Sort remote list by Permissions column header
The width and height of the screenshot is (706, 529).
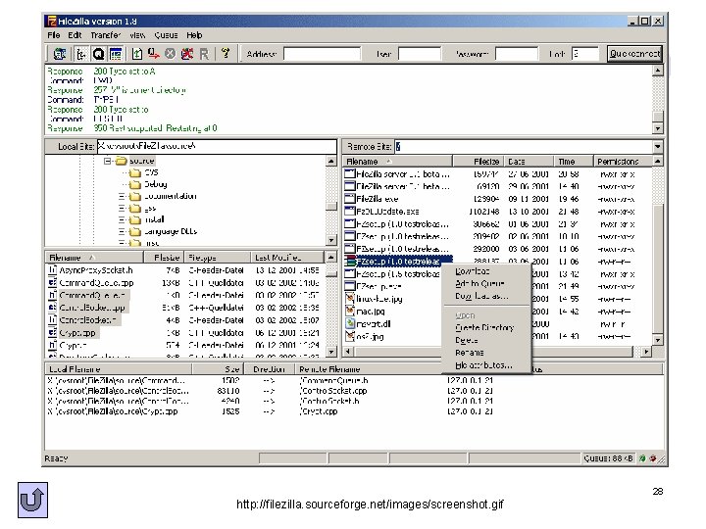pyautogui.click(x=623, y=161)
